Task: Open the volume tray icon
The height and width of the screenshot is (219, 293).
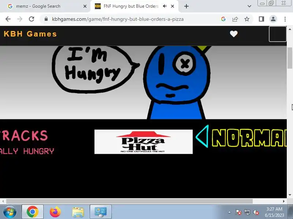Action: coord(256,212)
